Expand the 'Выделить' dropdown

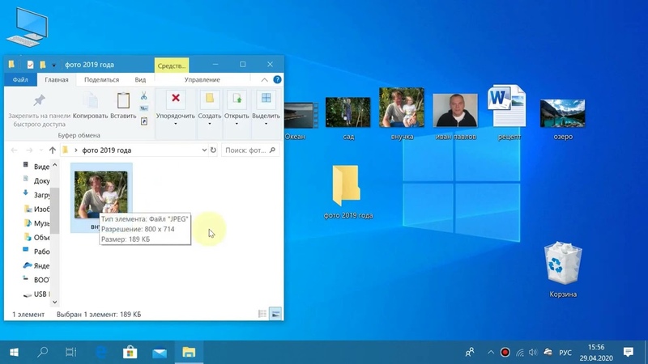[x=266, y=116]
